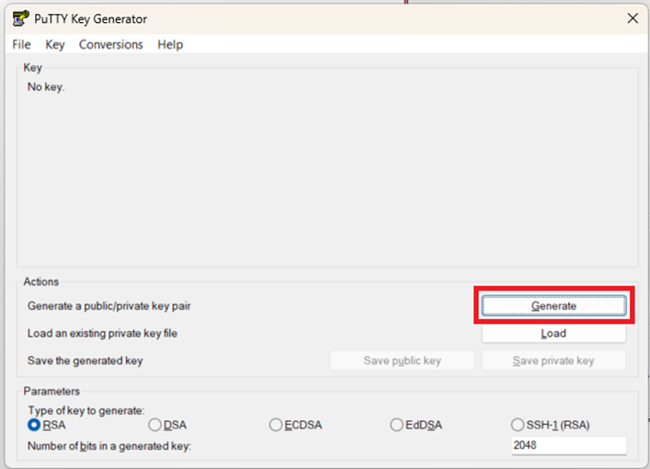
Task: Switch key type to SSH-1 (RSA)
Action: pos(518,425)
